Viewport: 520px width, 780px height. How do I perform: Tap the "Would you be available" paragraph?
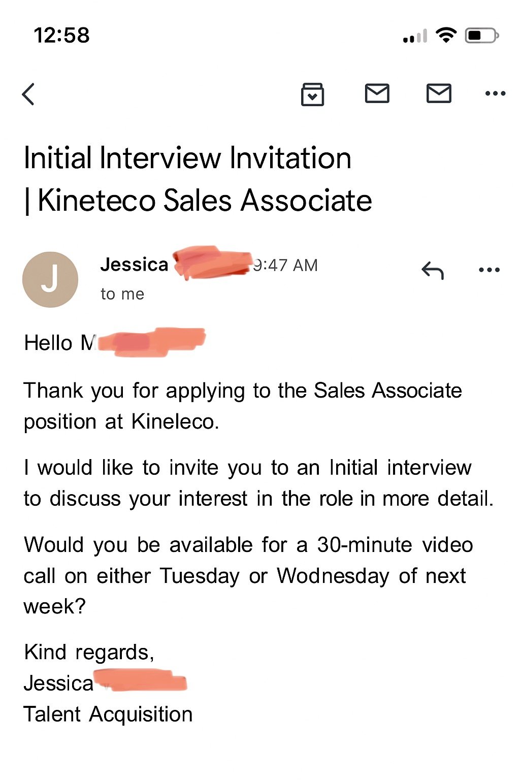click(248, 575)
